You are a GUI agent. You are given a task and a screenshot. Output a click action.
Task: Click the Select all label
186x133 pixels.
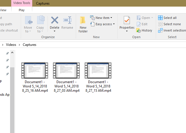(170, 18)
